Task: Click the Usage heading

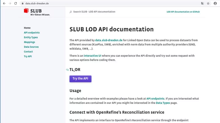Action: tap(75, 91)
